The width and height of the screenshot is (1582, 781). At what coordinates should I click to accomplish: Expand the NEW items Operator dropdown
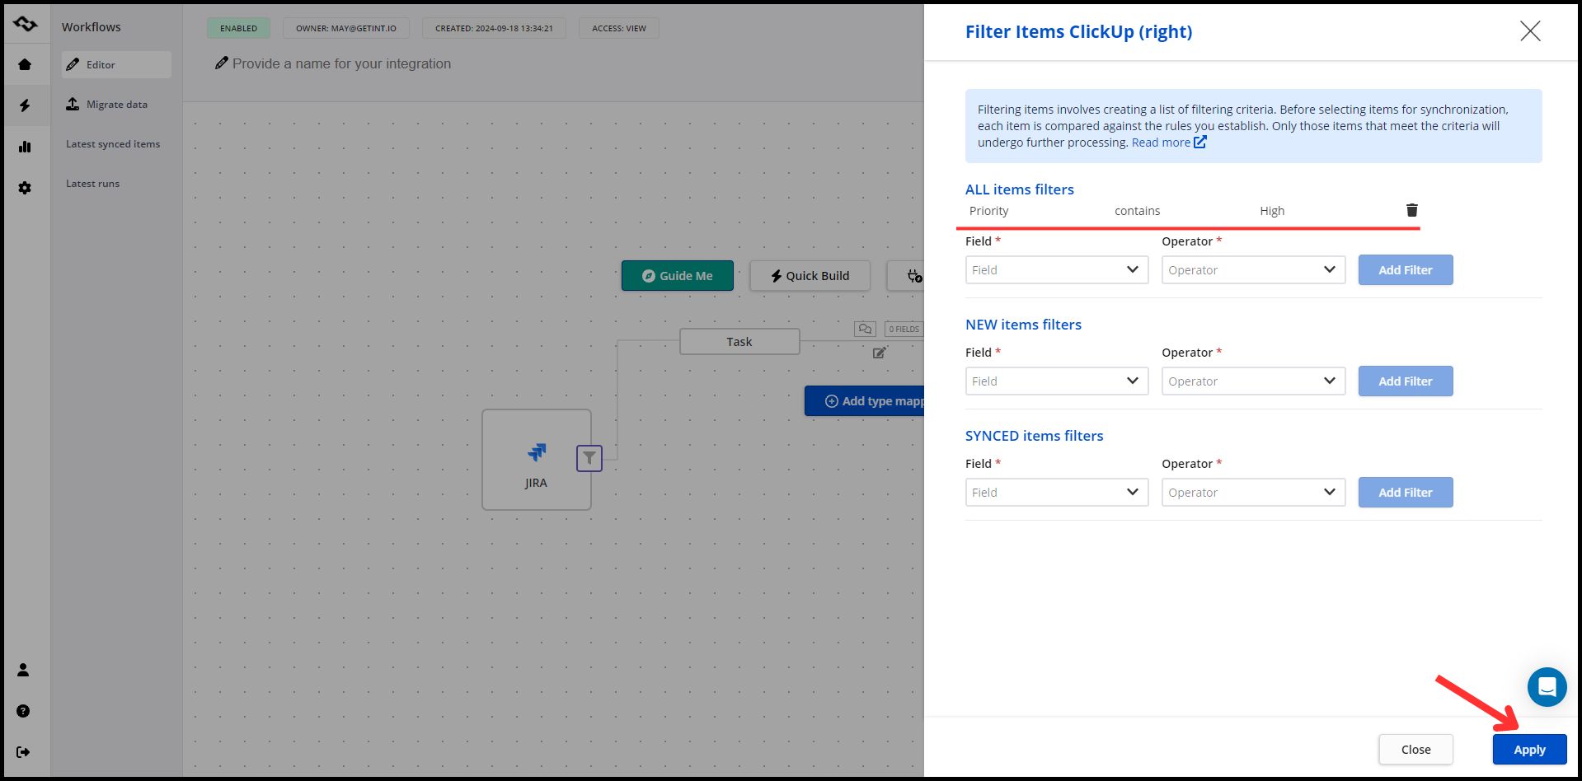(x=1252, y=381)
